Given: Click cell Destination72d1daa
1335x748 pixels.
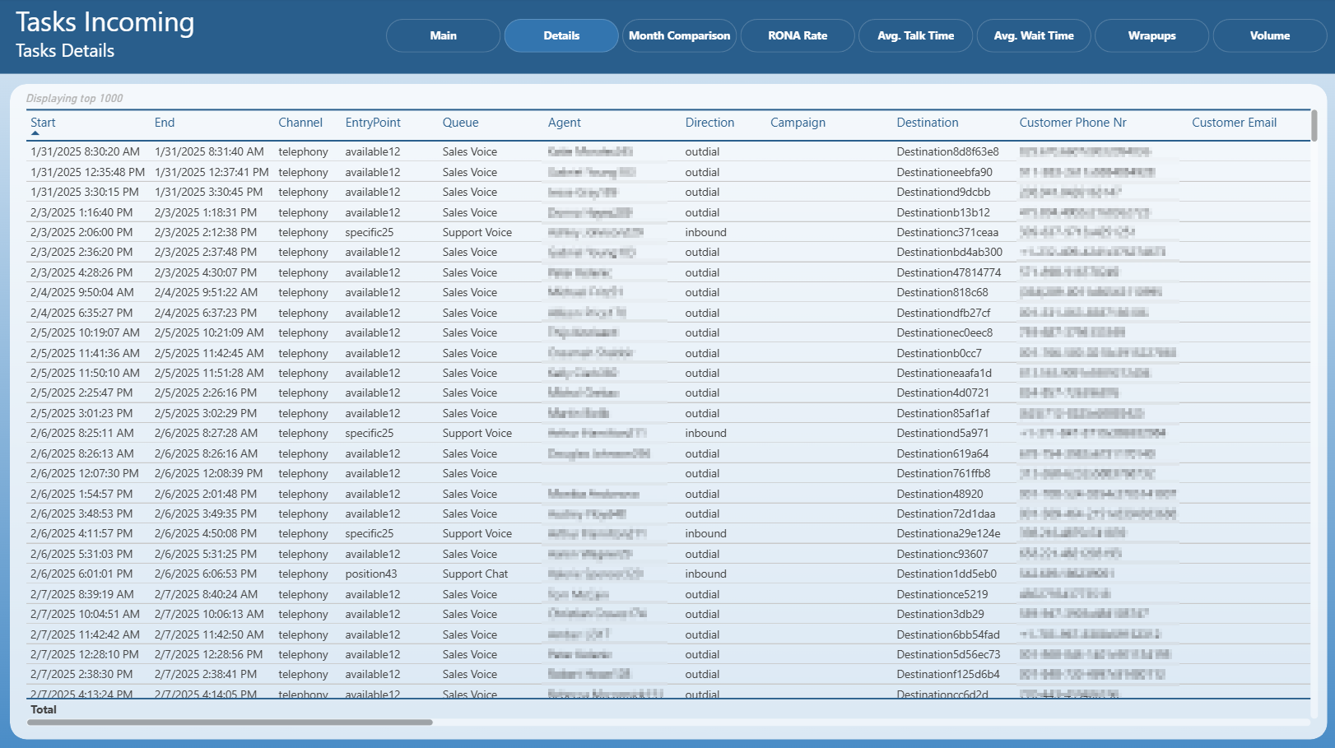Looking at the screenshot, I should (x=946, y=514).
